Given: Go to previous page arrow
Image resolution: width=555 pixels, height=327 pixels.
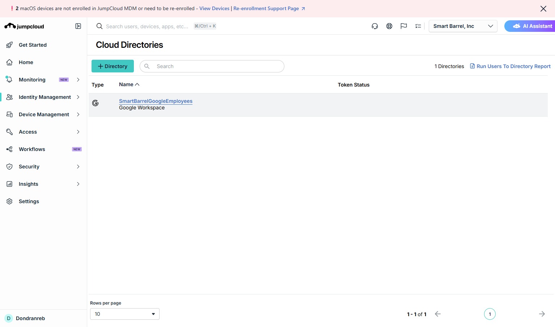Looking at the screenshot, I should click(438, 314).
